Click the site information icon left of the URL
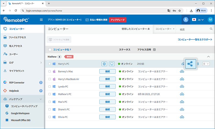 pyautogui.click(x=23, y=10)
